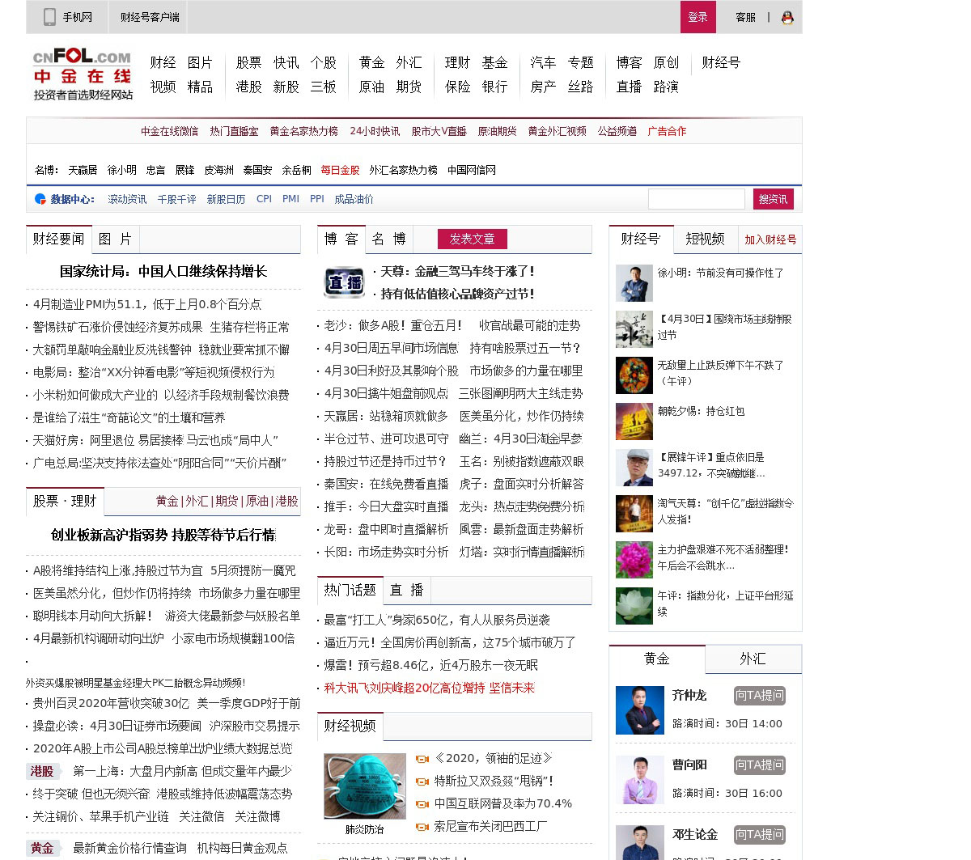
Task: Click the 搜资讯 search button
Action: pos(773,199)
